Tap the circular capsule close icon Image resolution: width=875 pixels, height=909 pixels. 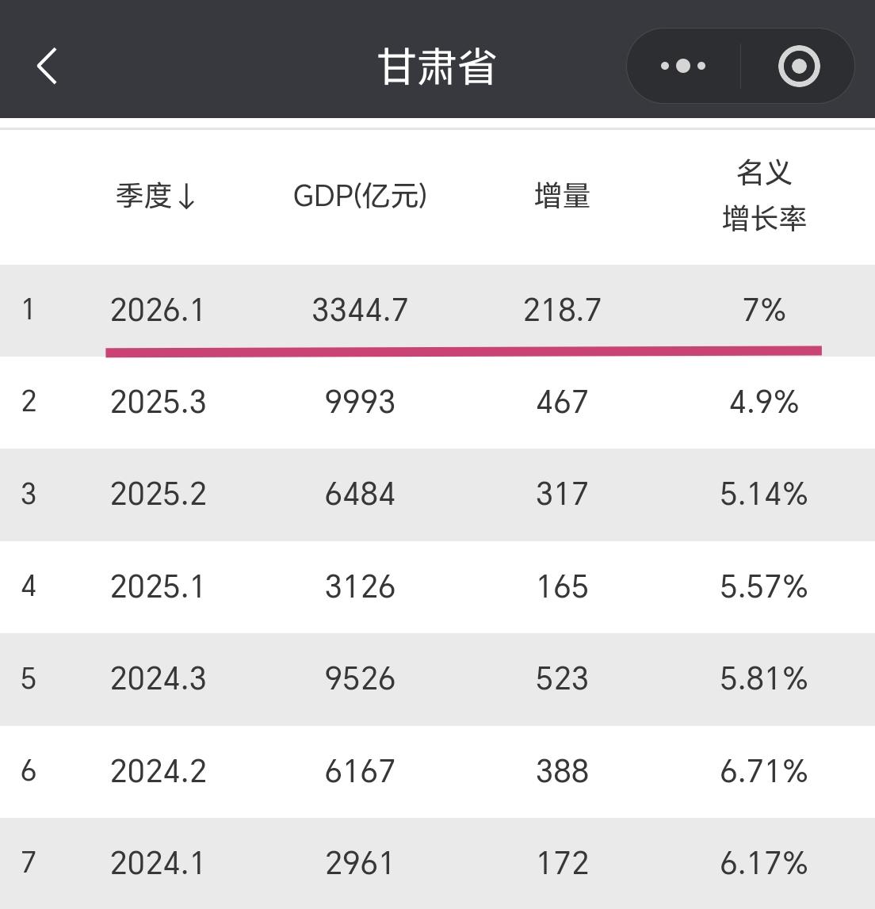(798, 66)
